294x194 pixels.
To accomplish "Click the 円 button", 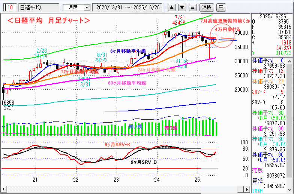I will 221,7.
